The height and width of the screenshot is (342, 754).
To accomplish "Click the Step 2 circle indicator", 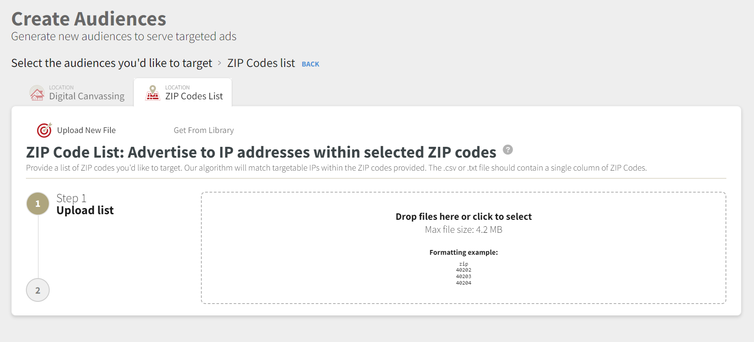I will (38, 290).
